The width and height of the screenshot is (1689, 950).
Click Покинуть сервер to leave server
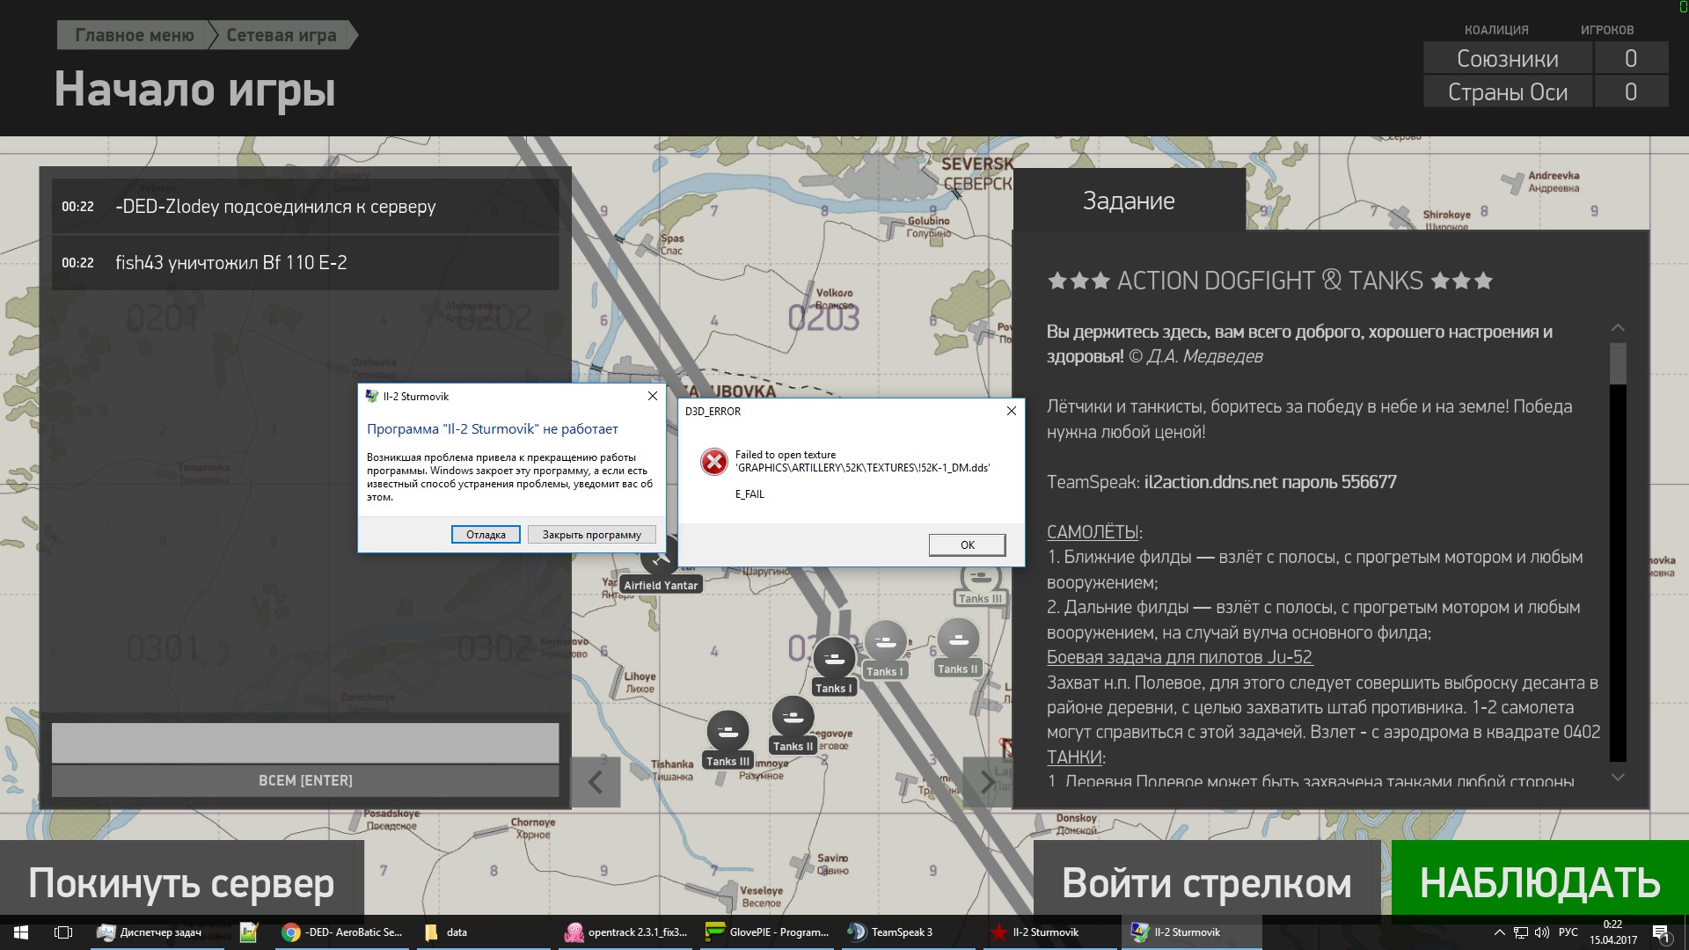(181, 882)
